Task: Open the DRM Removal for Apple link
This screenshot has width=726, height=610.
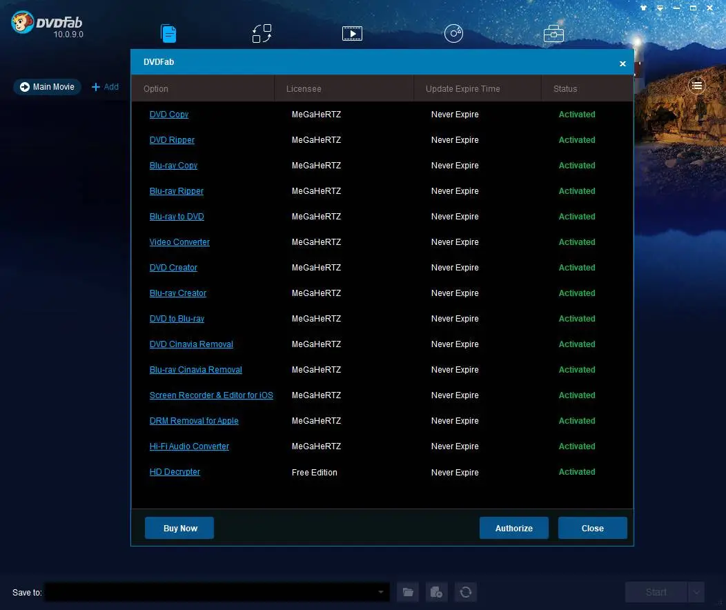Action: pos(194,420)
